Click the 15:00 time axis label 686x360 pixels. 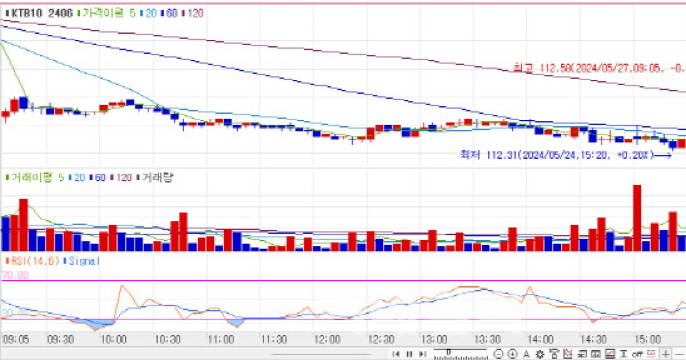point(649,339)
